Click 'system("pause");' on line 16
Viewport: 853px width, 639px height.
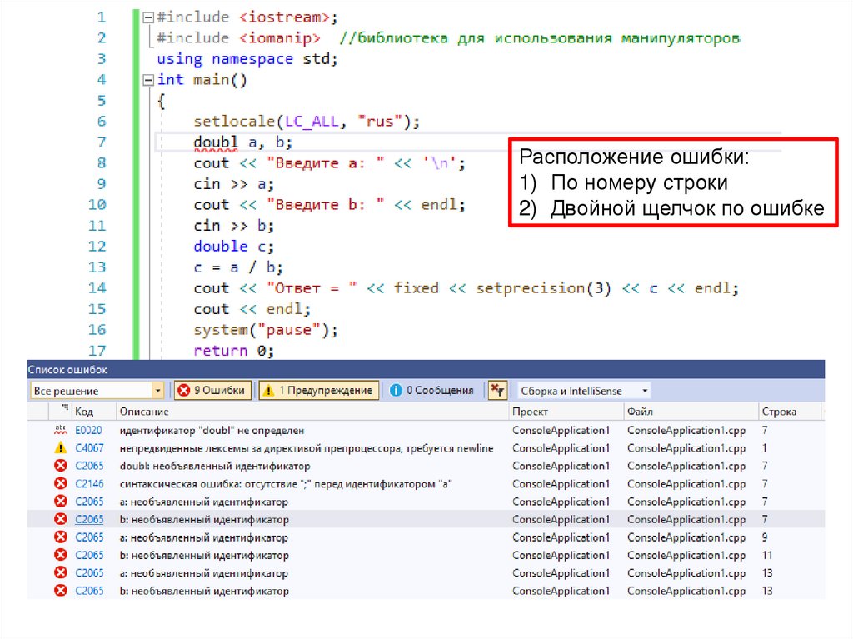tap(266, 330)
